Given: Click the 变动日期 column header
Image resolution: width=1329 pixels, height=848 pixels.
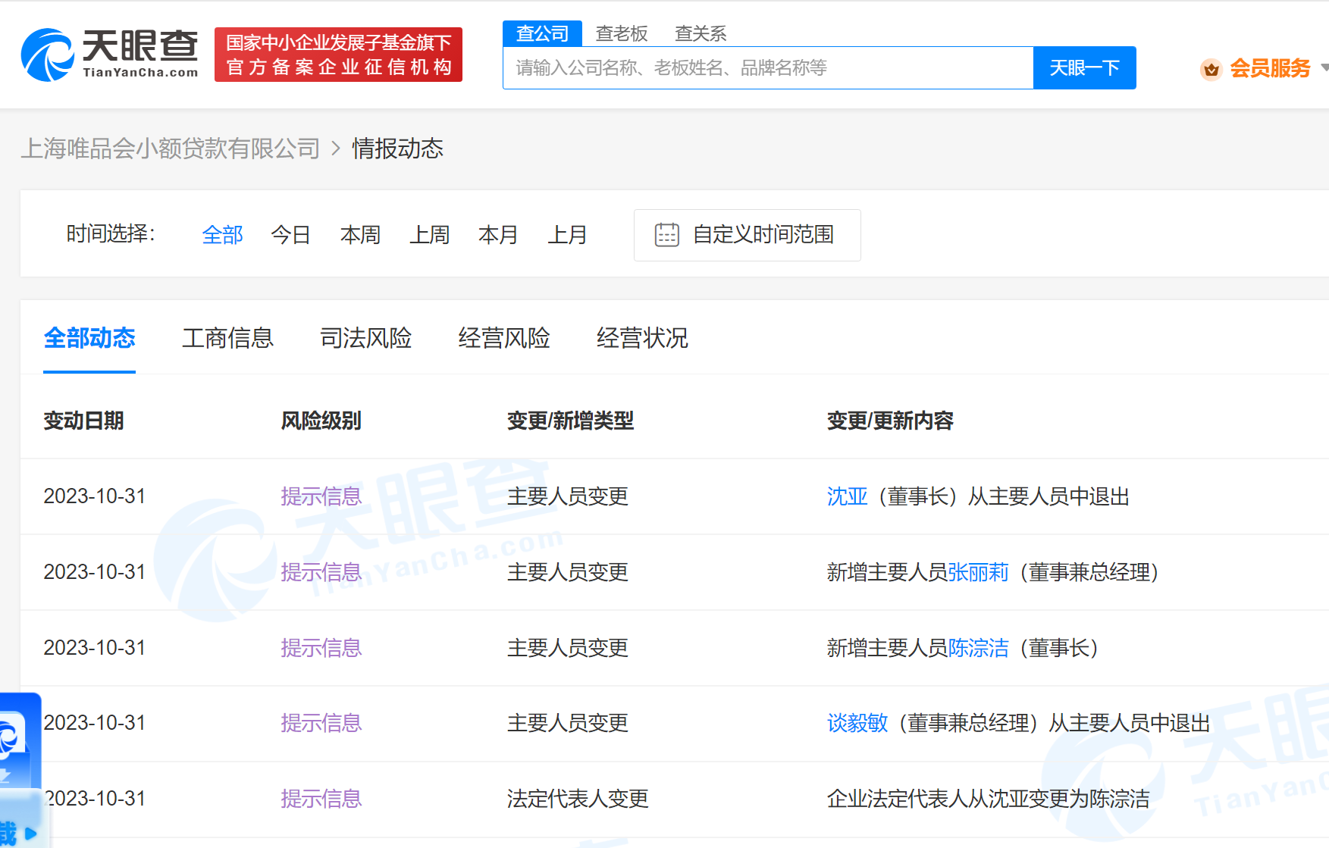Looking at the screenshot, I should pyautogui.click(x=83, y=421).
